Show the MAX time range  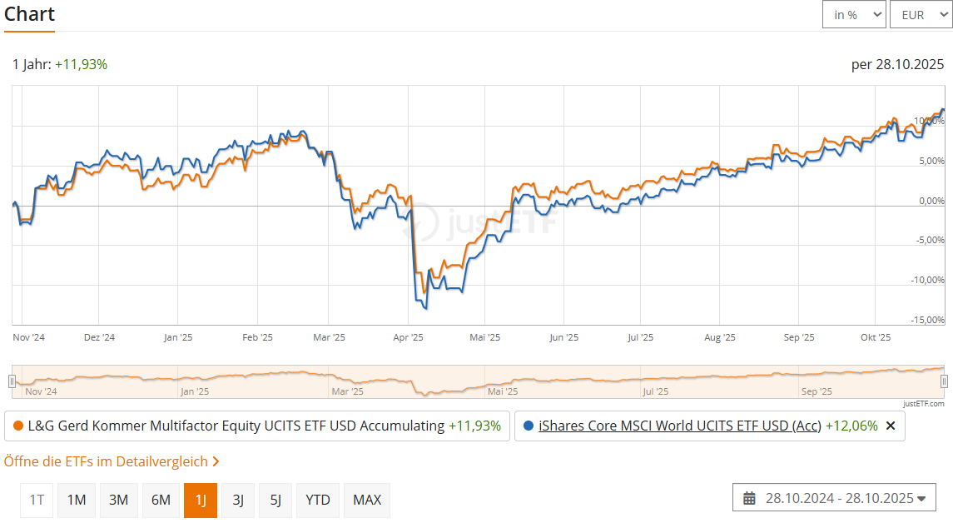tap(367, 500)
